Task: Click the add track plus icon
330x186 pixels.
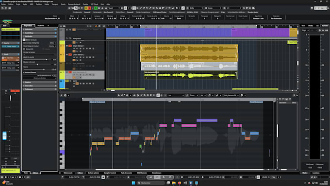Action: tap(61, 26)
